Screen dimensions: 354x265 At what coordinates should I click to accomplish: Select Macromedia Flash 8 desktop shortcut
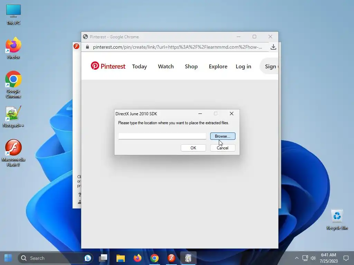tap(13, 153)
